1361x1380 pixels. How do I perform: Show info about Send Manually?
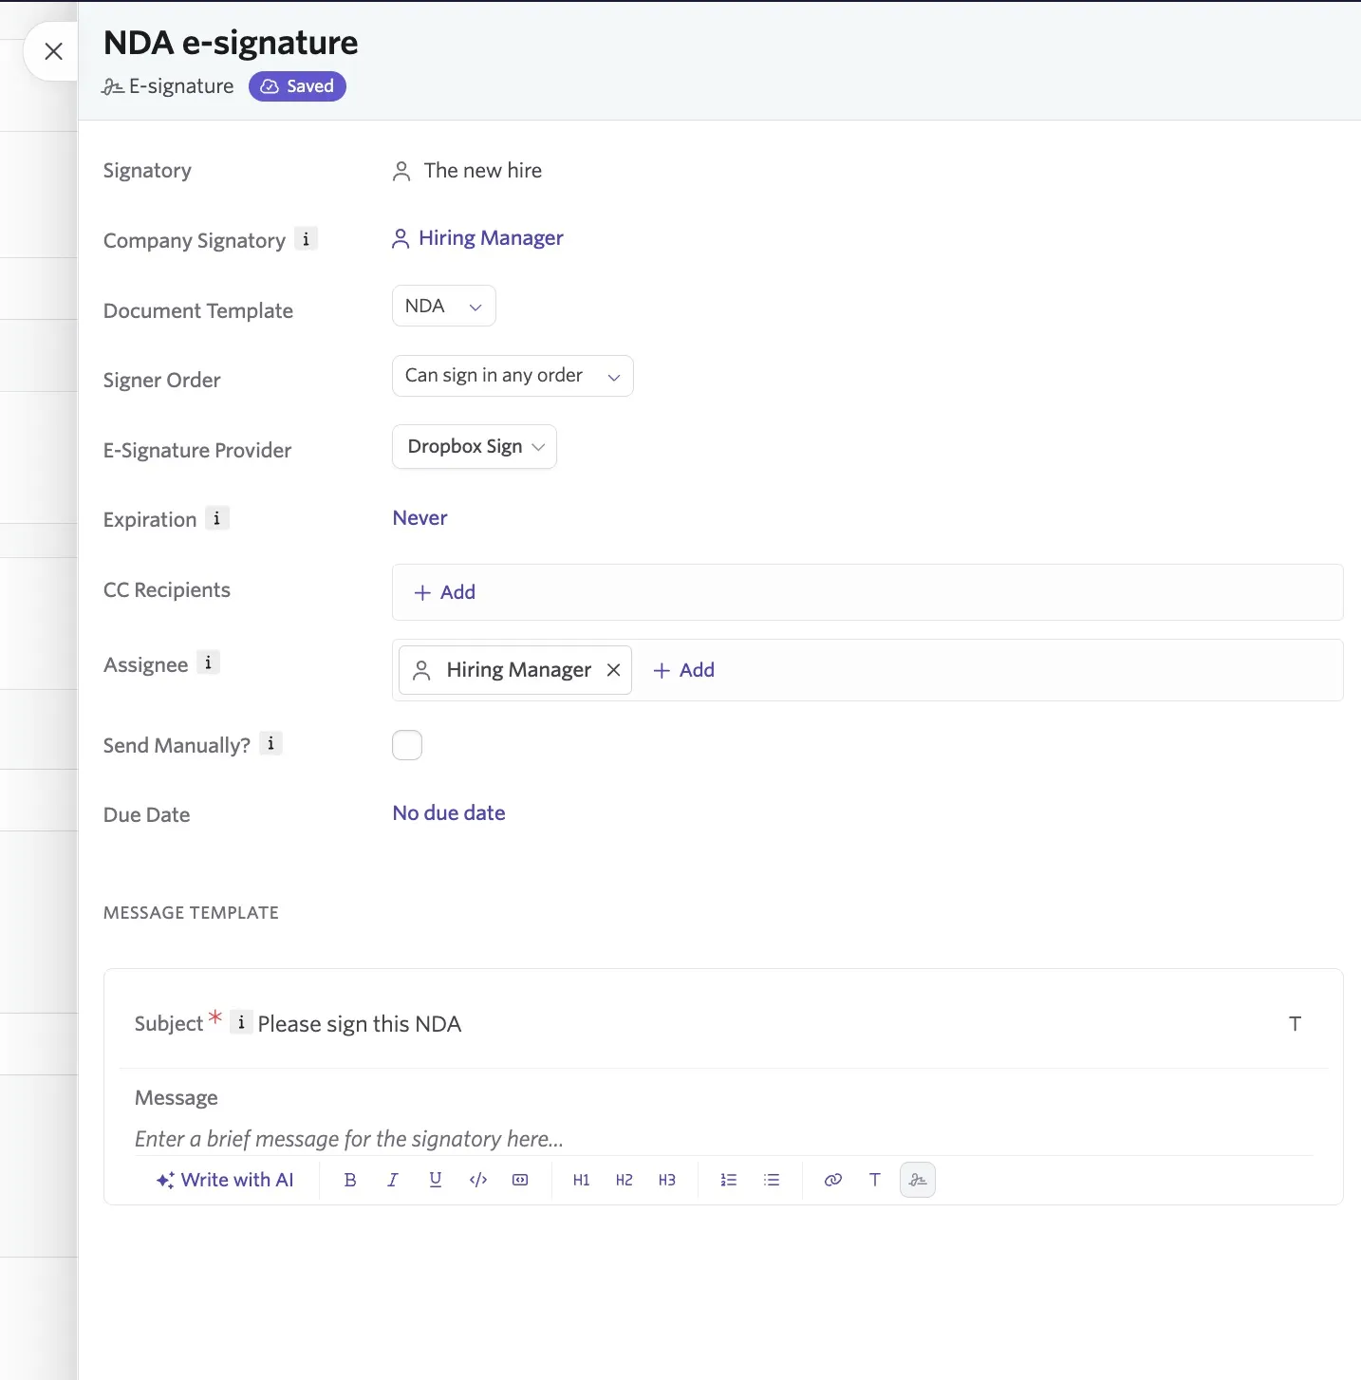(270, 743)
